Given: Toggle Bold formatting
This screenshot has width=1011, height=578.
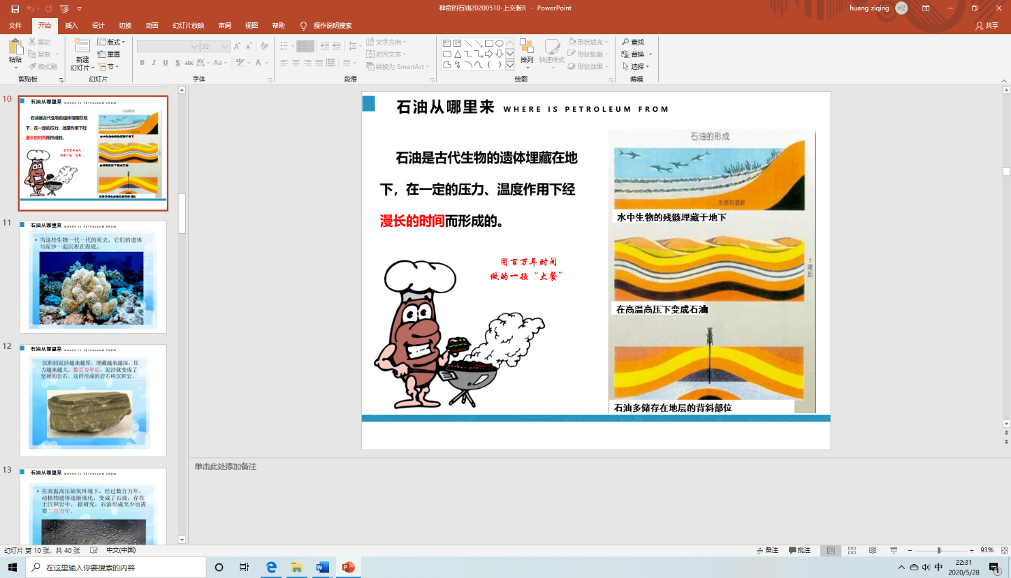Looking at the screenshot, I should (x=142, y=63).
